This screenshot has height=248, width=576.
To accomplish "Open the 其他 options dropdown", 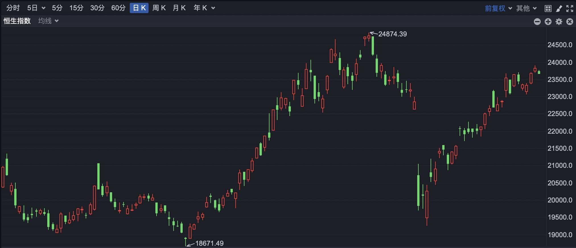I will pyautogui.click(x=526, y=9).
